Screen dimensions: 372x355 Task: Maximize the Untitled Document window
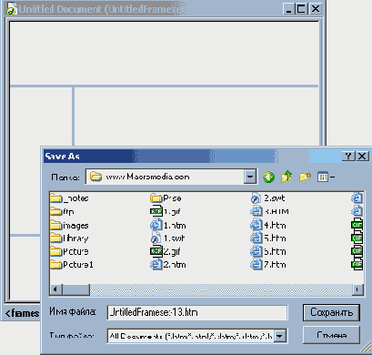click(x=301, y=9)
